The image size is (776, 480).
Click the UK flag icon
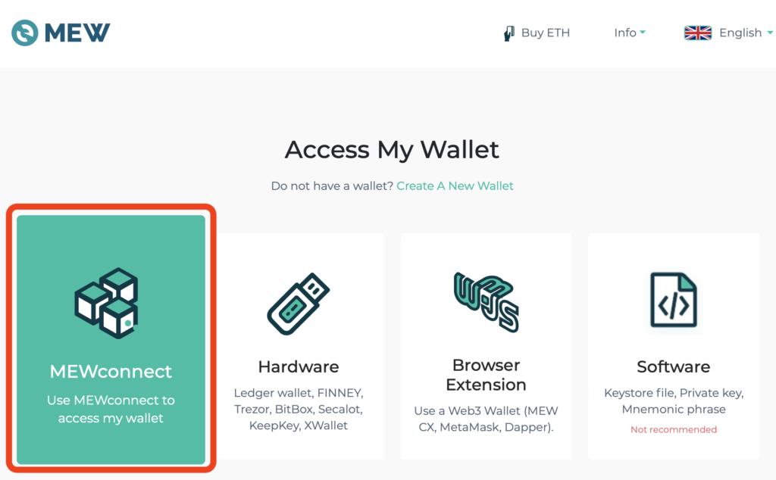tap(698, 33)
